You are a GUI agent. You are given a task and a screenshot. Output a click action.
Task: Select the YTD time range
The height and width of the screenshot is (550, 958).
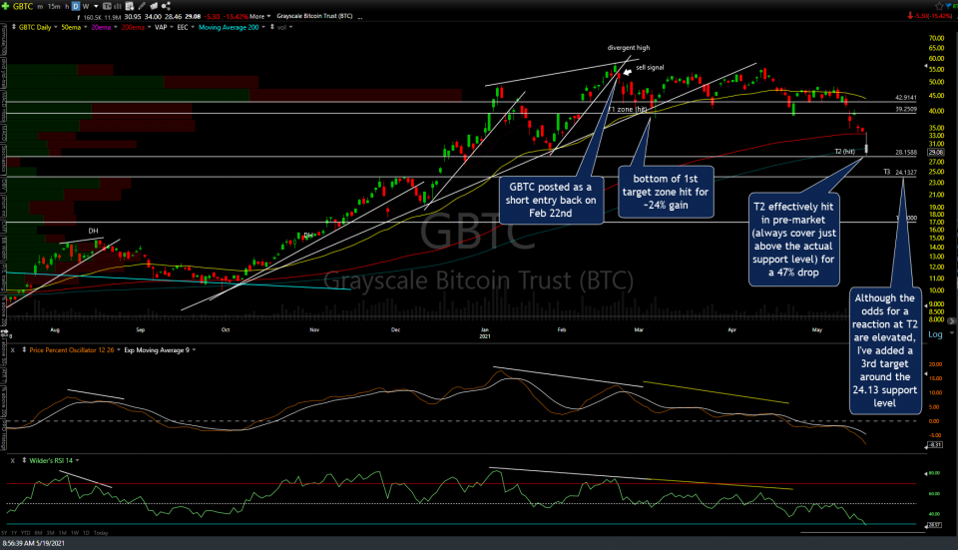[26, 533]
